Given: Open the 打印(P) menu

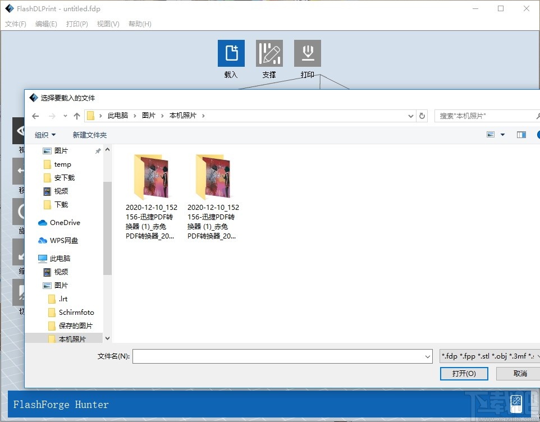Looking at the screenshot, I should click(76, 24).
